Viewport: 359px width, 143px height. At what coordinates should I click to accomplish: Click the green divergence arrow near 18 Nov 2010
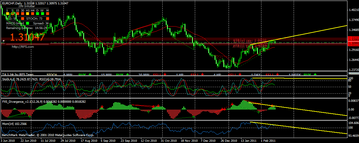[194, 116]
